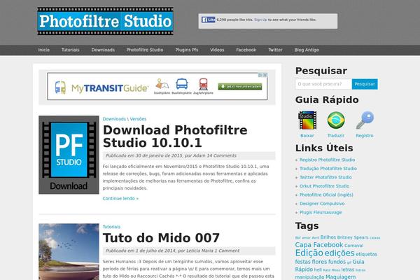Click the Registro text link under key icon

pos(365,136)
